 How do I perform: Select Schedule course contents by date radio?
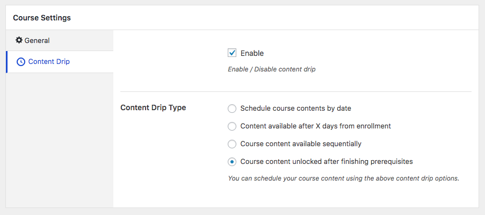(x=232, y=109)
